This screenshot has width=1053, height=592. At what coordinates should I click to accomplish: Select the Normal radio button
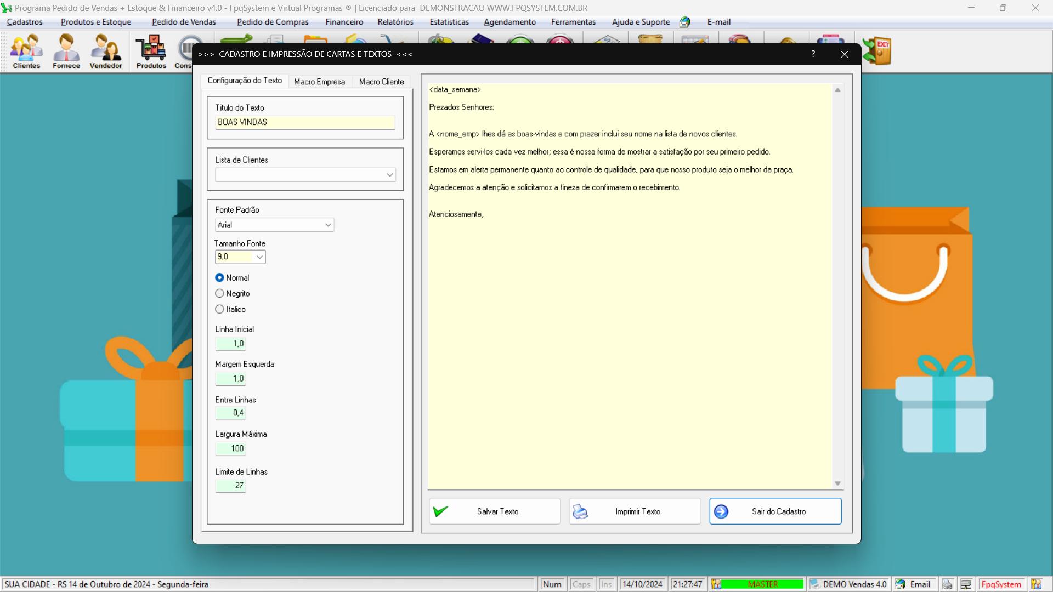[x=219, y=277]
